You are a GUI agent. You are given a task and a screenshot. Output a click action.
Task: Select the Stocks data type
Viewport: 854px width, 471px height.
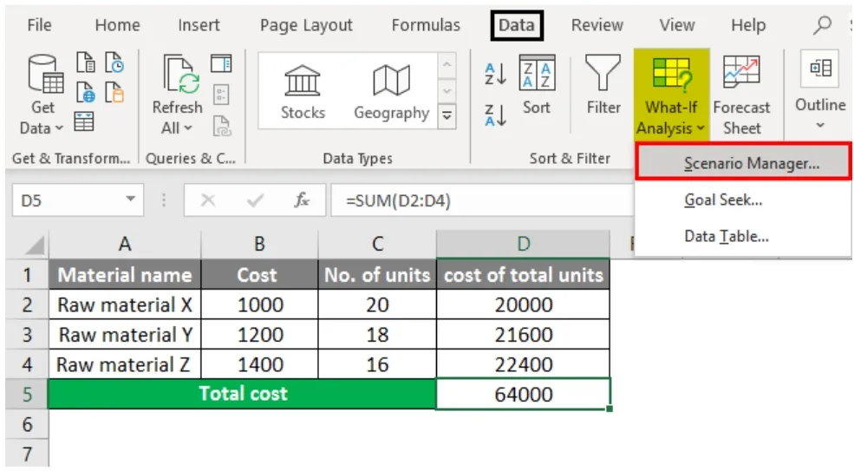coord(303,91)
